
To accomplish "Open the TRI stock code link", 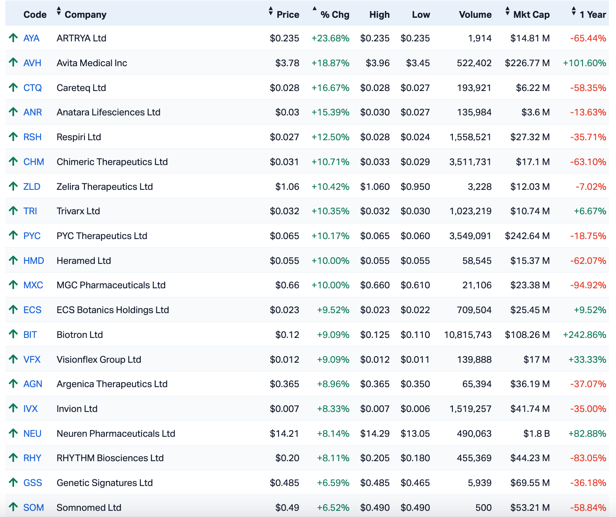I will tap(30, 211).
